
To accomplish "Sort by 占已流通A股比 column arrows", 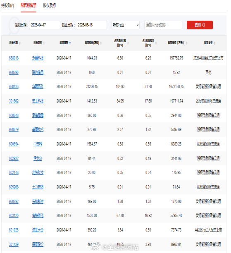I will [x=128, y=43].
